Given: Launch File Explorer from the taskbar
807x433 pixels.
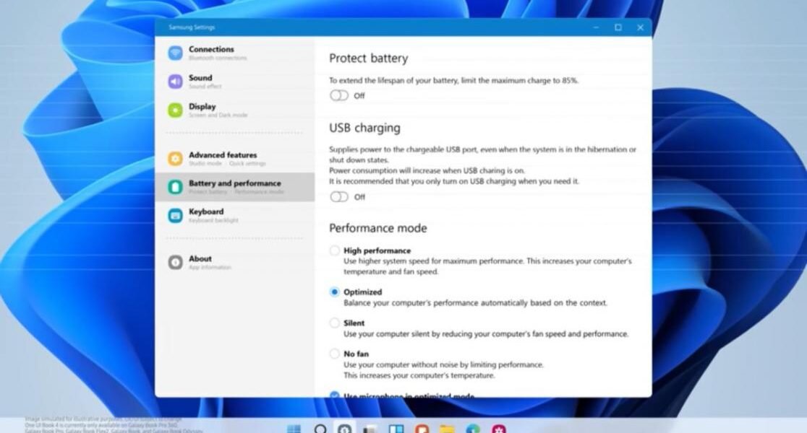Looking at the screenshot, I should coord(447,429).
